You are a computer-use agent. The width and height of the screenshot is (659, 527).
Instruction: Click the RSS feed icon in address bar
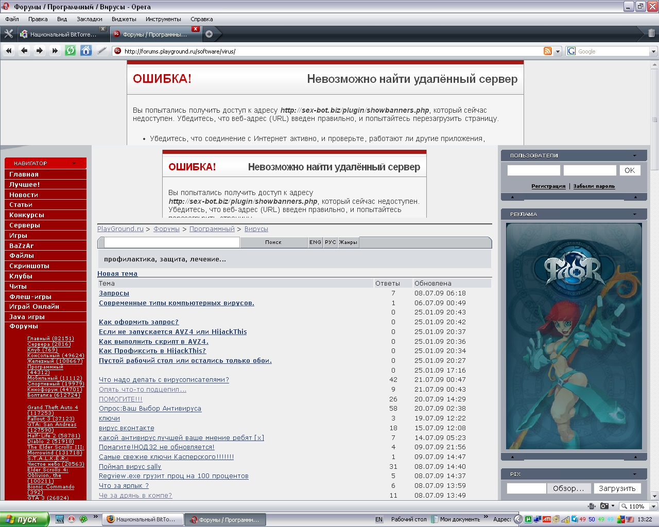tap(548, 51)
